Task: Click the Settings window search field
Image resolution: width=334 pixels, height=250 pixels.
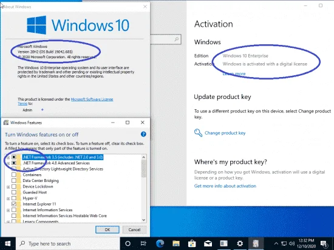Action: click(x=166, y=39)
